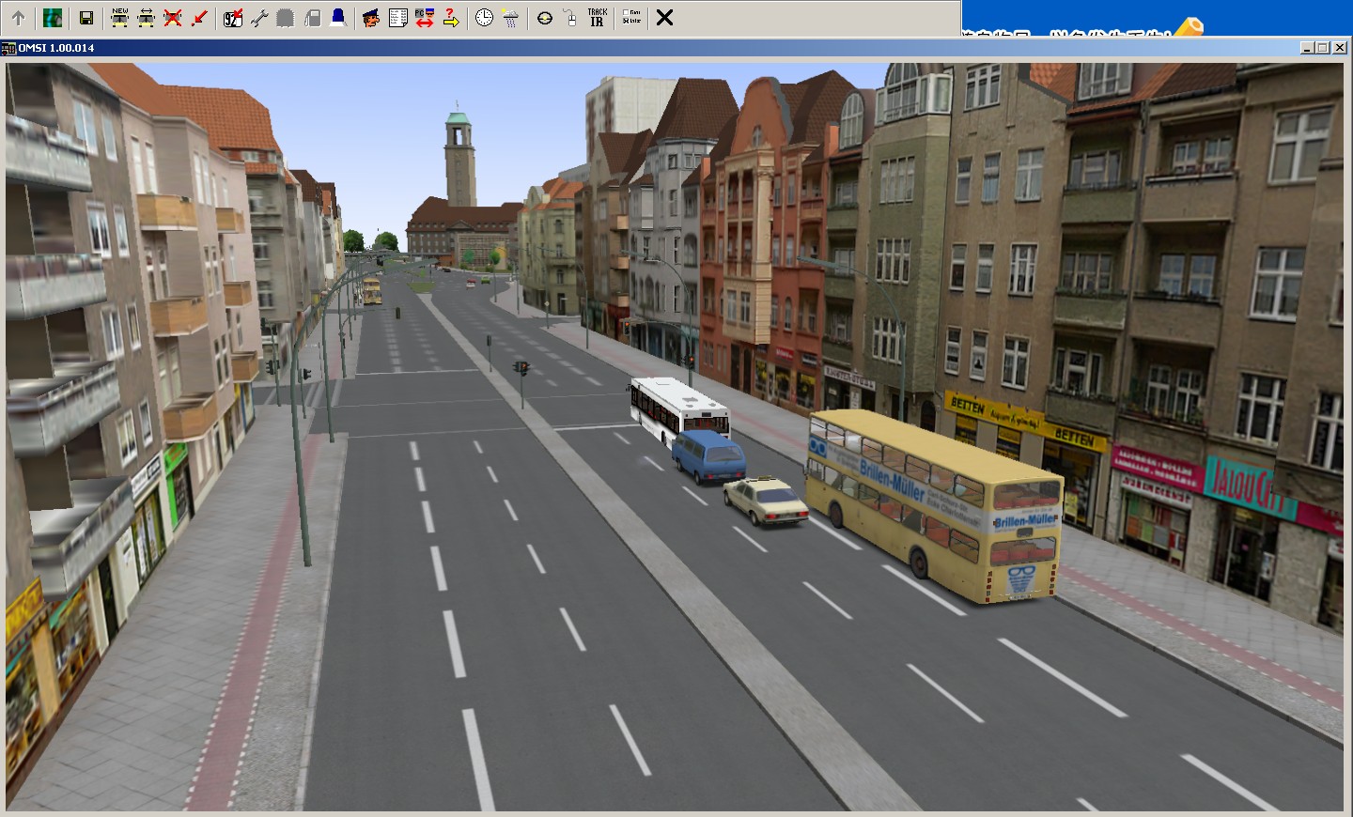This screenshot has width=1353, height=817.
Task: Click the blue siren light icon
Action: tap(338, 18)
